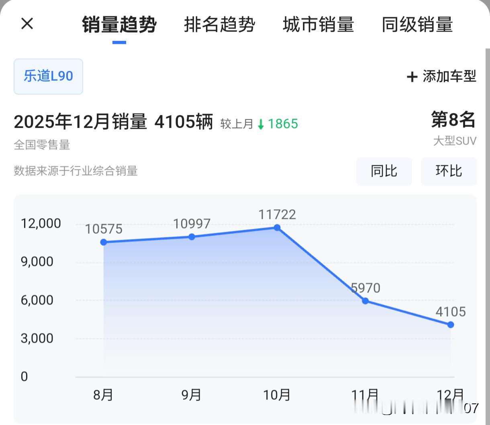
Task: Select the November data point 5970
Action: point(365,301)
